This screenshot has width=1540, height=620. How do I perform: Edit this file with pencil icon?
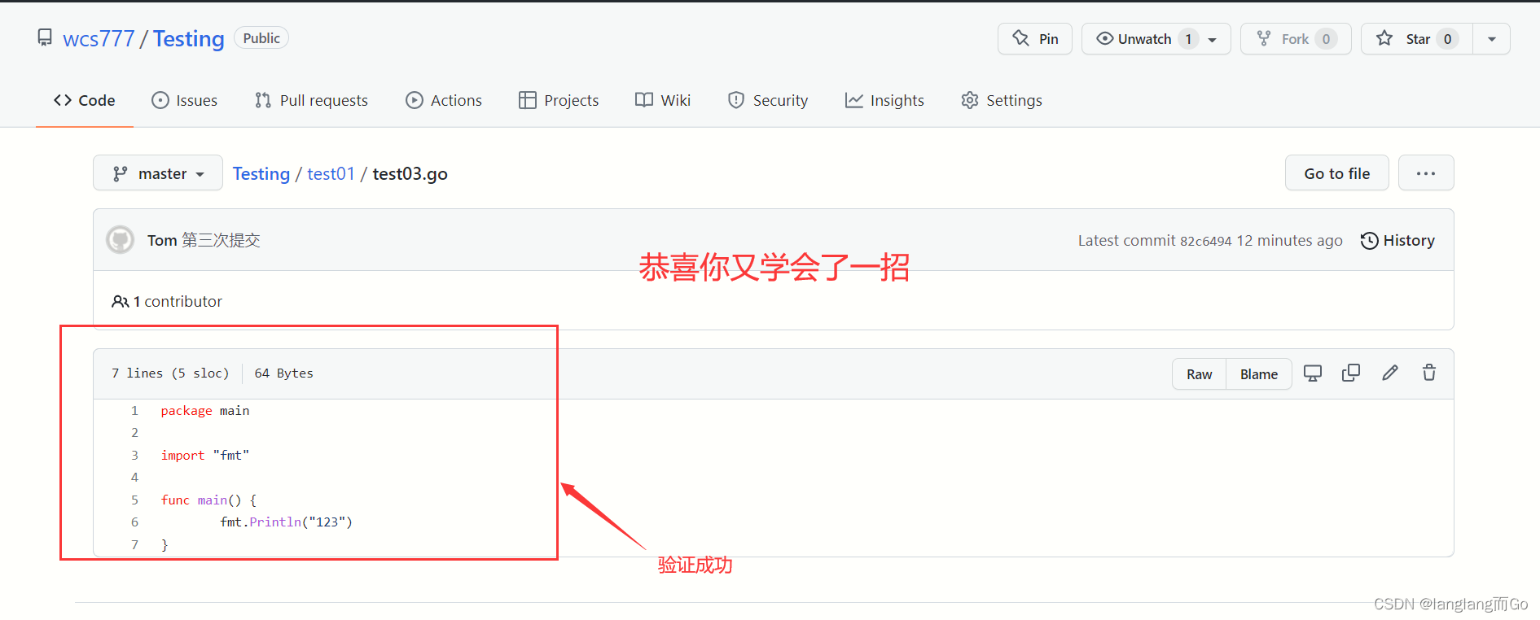click(1390, 373)
